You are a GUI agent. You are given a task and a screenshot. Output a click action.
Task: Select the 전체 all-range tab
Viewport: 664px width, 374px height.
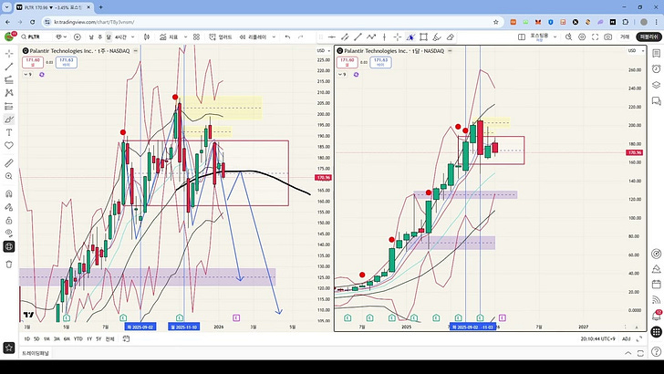pyautogui.click(x=109, y=338)
